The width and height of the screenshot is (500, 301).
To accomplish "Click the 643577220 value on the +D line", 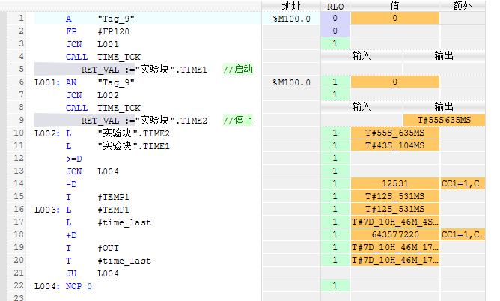I will [394, 234].
